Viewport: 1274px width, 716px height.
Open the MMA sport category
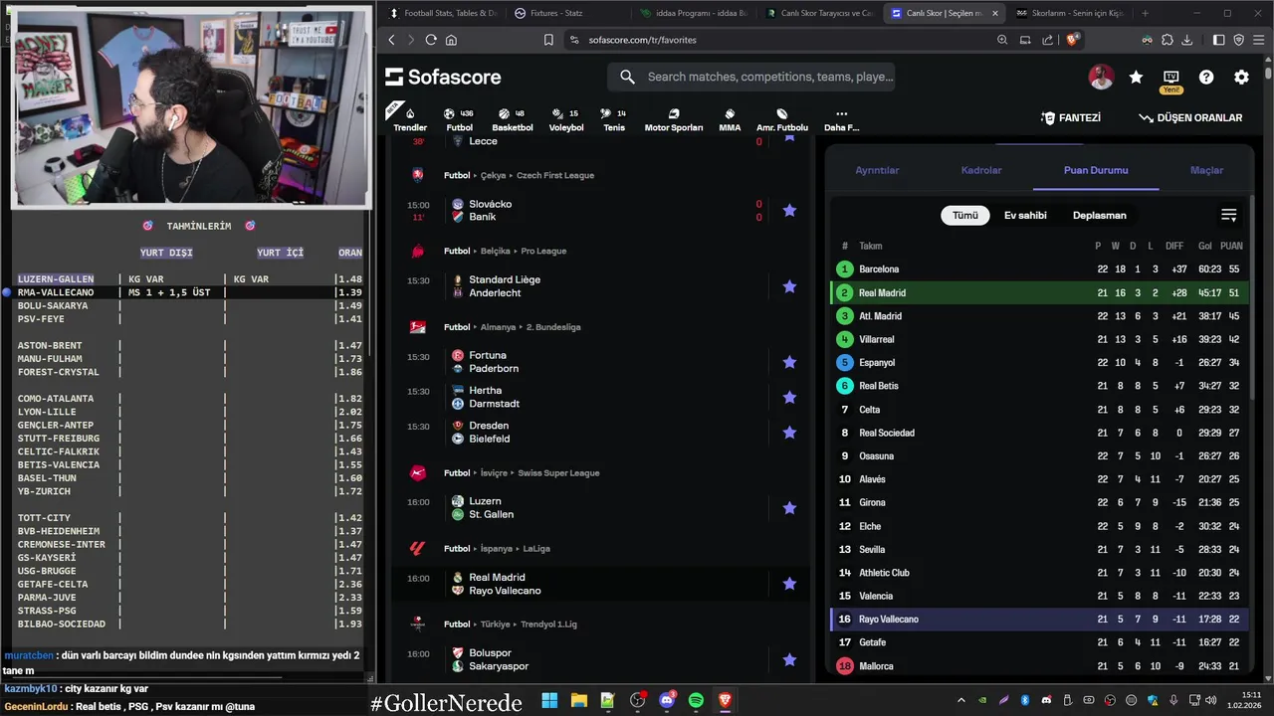730,119
